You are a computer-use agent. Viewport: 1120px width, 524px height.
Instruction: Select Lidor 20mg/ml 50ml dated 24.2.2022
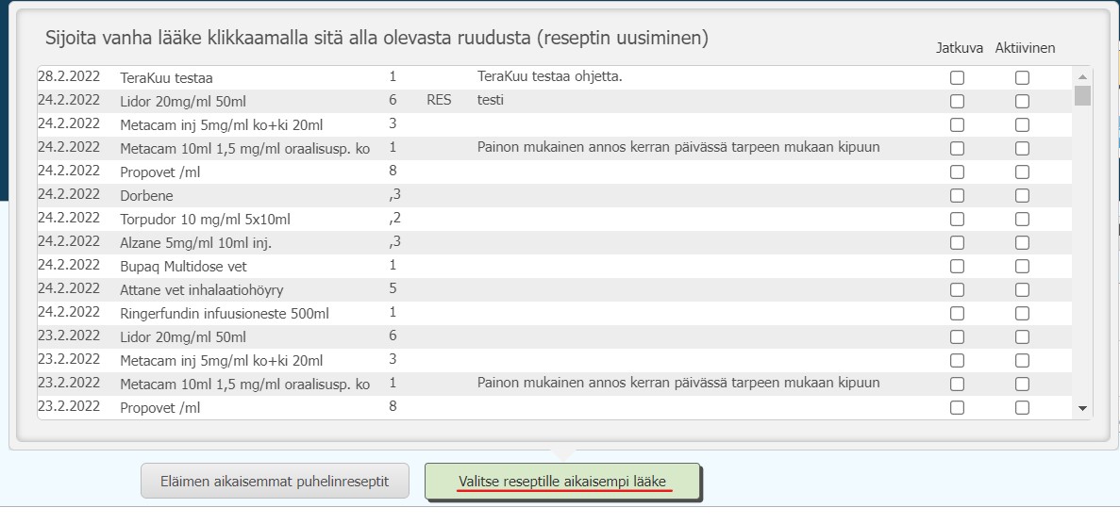pos(554,101)
